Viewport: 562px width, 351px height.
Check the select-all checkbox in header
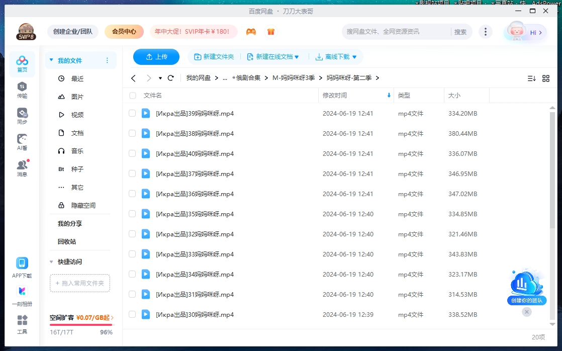[x=132, y=95]
